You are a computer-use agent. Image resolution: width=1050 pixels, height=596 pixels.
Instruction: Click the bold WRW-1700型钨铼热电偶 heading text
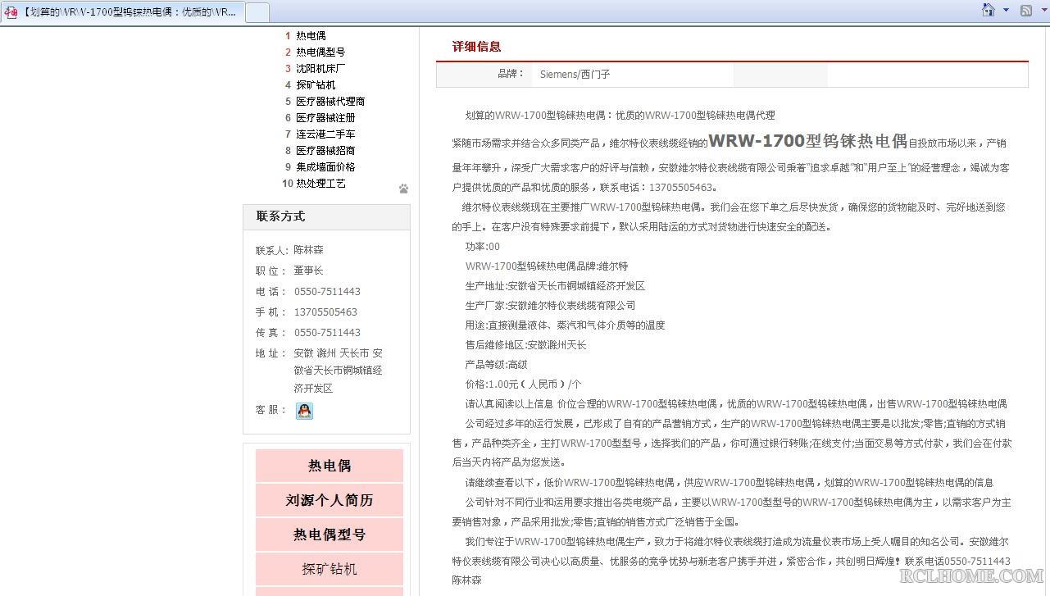point(807,141)
